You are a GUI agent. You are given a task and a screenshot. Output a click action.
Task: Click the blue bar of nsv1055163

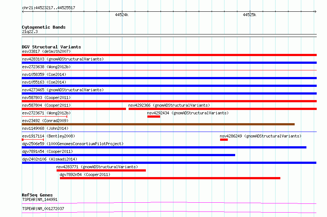click(x=169, y=86)
